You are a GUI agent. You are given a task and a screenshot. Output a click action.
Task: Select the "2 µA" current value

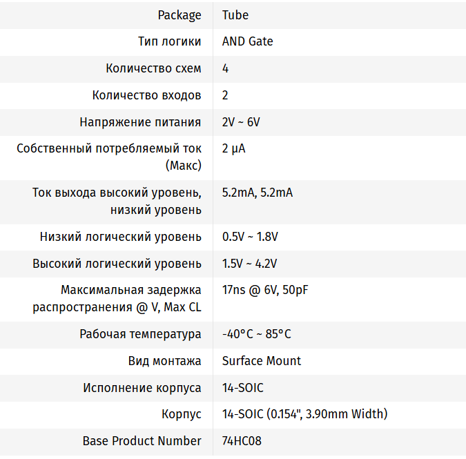coord(233,148)
